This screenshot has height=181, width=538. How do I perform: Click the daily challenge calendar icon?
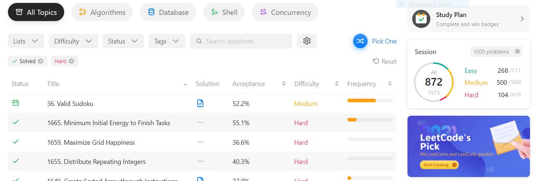point(16,103)
